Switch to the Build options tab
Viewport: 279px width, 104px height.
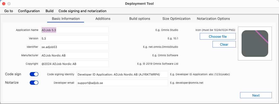pos(140,18)
